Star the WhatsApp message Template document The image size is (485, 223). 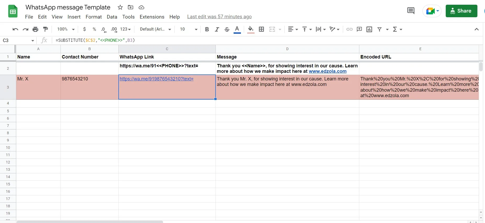coord(120,7)
